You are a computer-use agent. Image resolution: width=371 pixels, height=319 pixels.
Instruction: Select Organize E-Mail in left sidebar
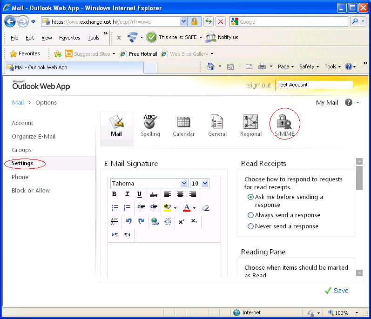click(34, 136)
